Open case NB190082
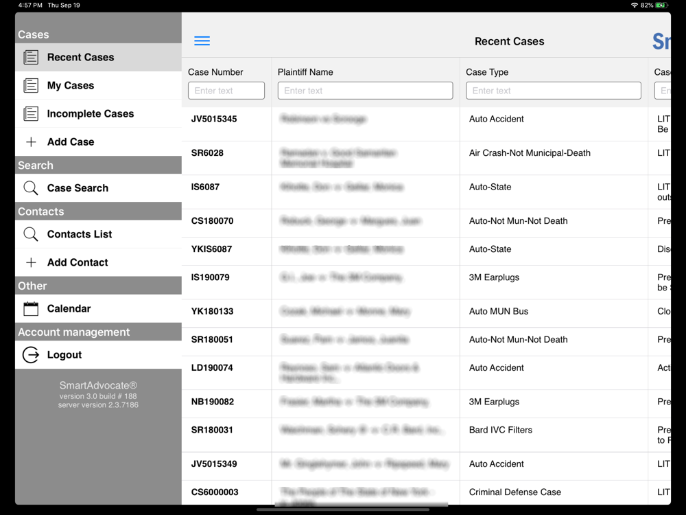This screenshot has height=515, width=686. click(x=212, y=402)
